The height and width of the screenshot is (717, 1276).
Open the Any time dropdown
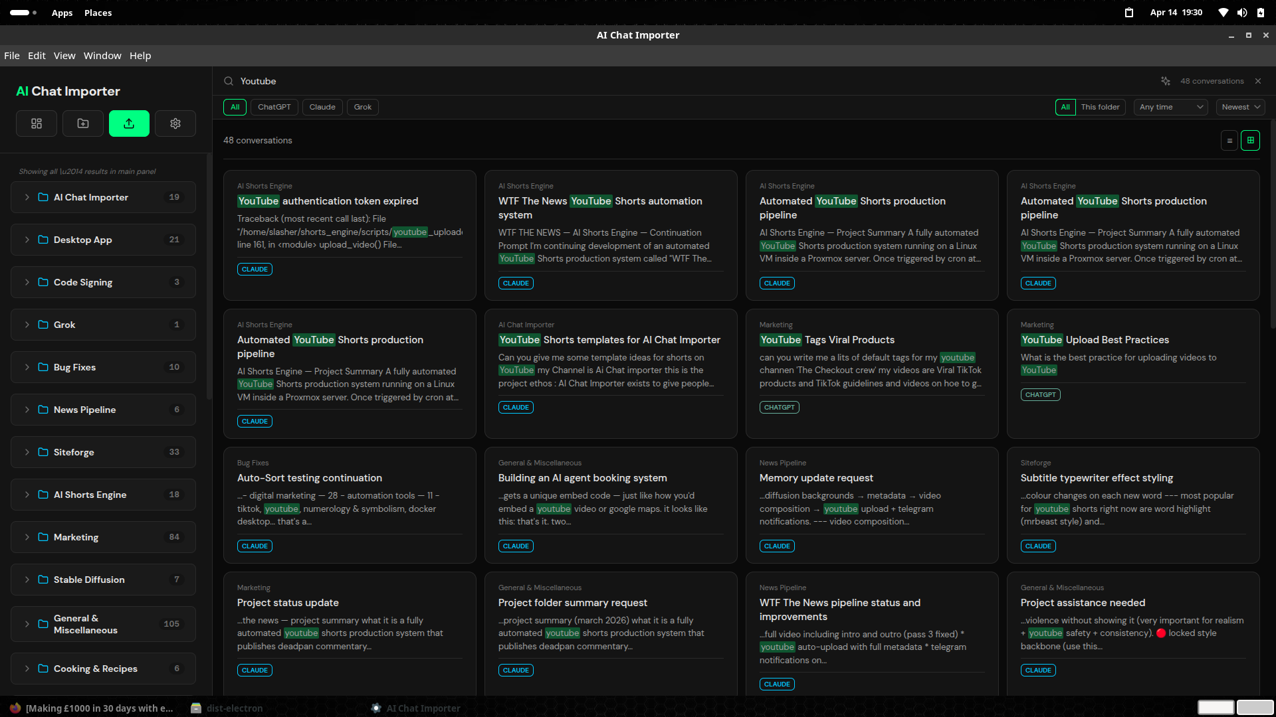point(1170,107)
